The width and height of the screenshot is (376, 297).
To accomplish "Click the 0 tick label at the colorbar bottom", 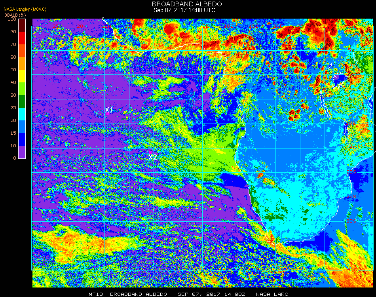I will [15, 158].
